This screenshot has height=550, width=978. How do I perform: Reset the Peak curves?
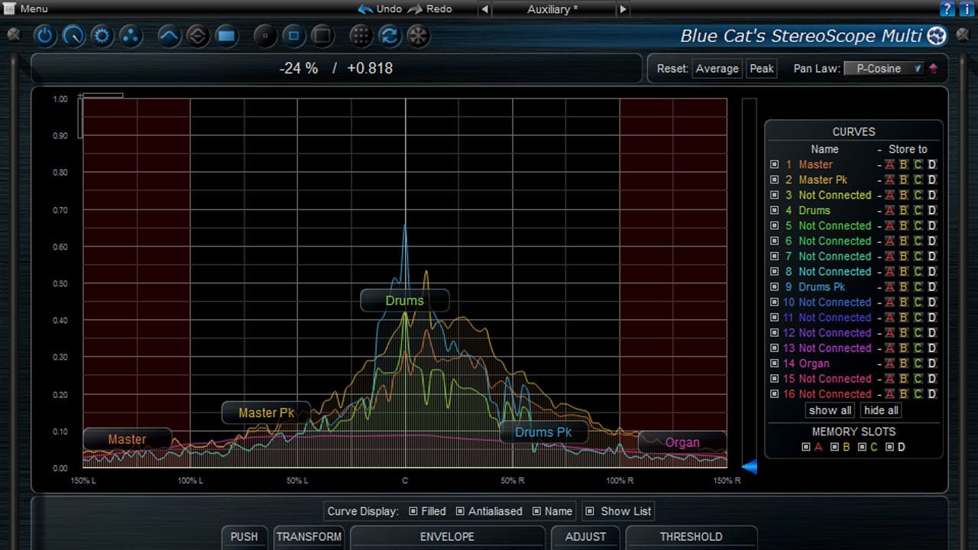762,68
